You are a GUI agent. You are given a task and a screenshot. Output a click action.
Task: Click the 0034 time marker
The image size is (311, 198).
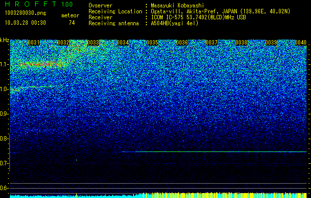pos(123,43)
